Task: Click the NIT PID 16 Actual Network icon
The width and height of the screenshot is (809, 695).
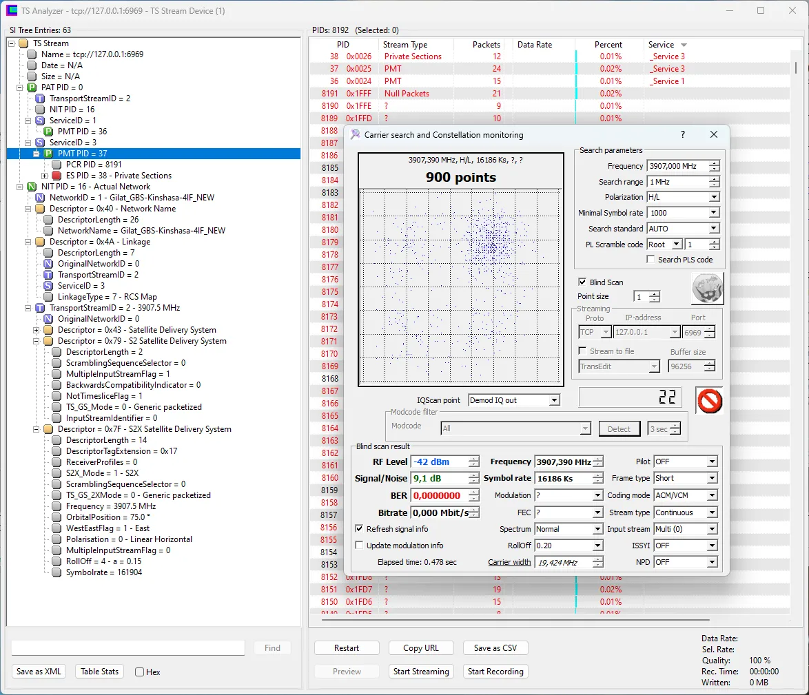Action: [x=32, y=187]
